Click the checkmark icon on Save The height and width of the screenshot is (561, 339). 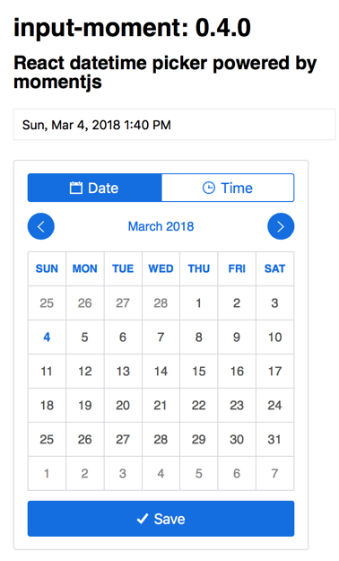[143, 519]
